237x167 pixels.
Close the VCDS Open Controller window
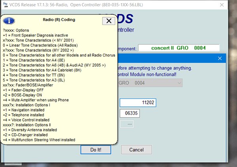pyautogui.click(x=222, y=5)
